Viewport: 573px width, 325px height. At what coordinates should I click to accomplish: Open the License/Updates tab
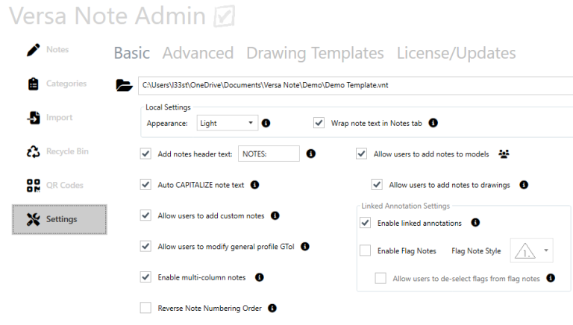[457, 54]
